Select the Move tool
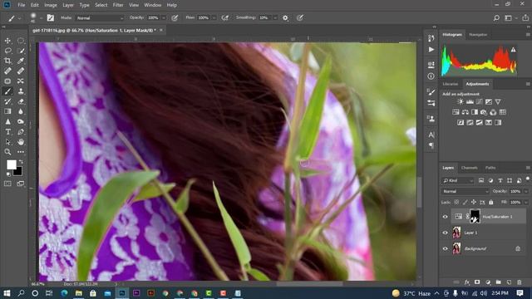 click(x=7, y=41)
